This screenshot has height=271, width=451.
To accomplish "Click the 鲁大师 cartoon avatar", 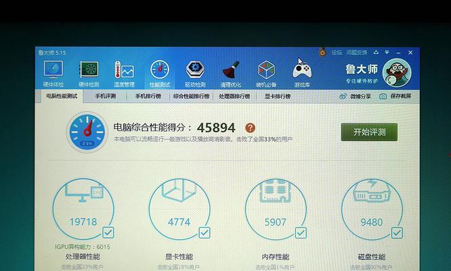I will click(x=397, y=72).
